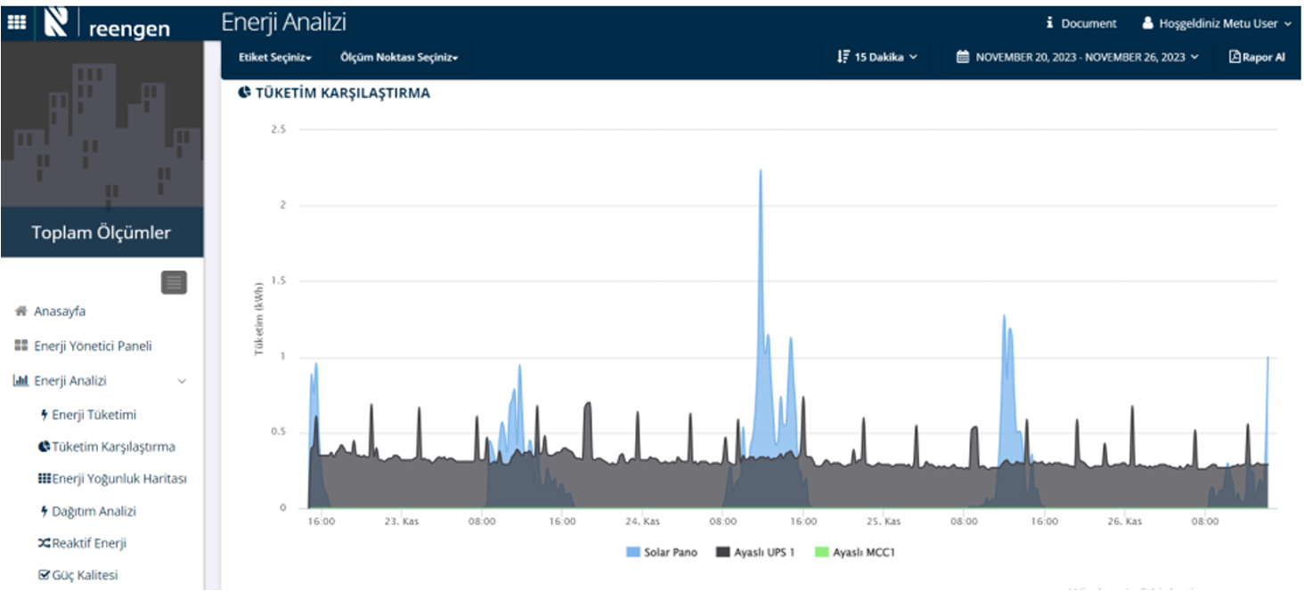Open Tüketim Karşılaştırma in sidebar
Viewport: 1304px width, 591px height.
click(112, 447)
